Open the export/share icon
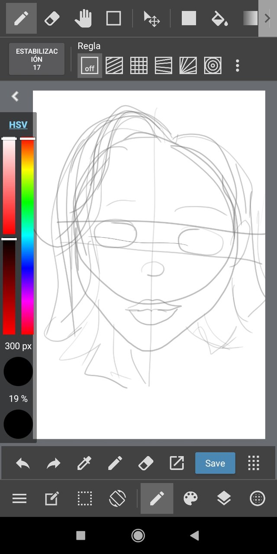 coord(177,464)
